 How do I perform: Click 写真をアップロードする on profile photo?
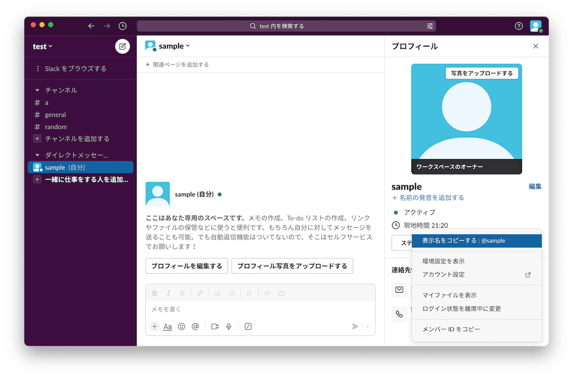482,73
